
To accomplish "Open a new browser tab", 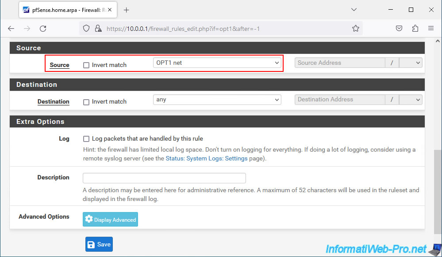I will [x=127, y=10].
